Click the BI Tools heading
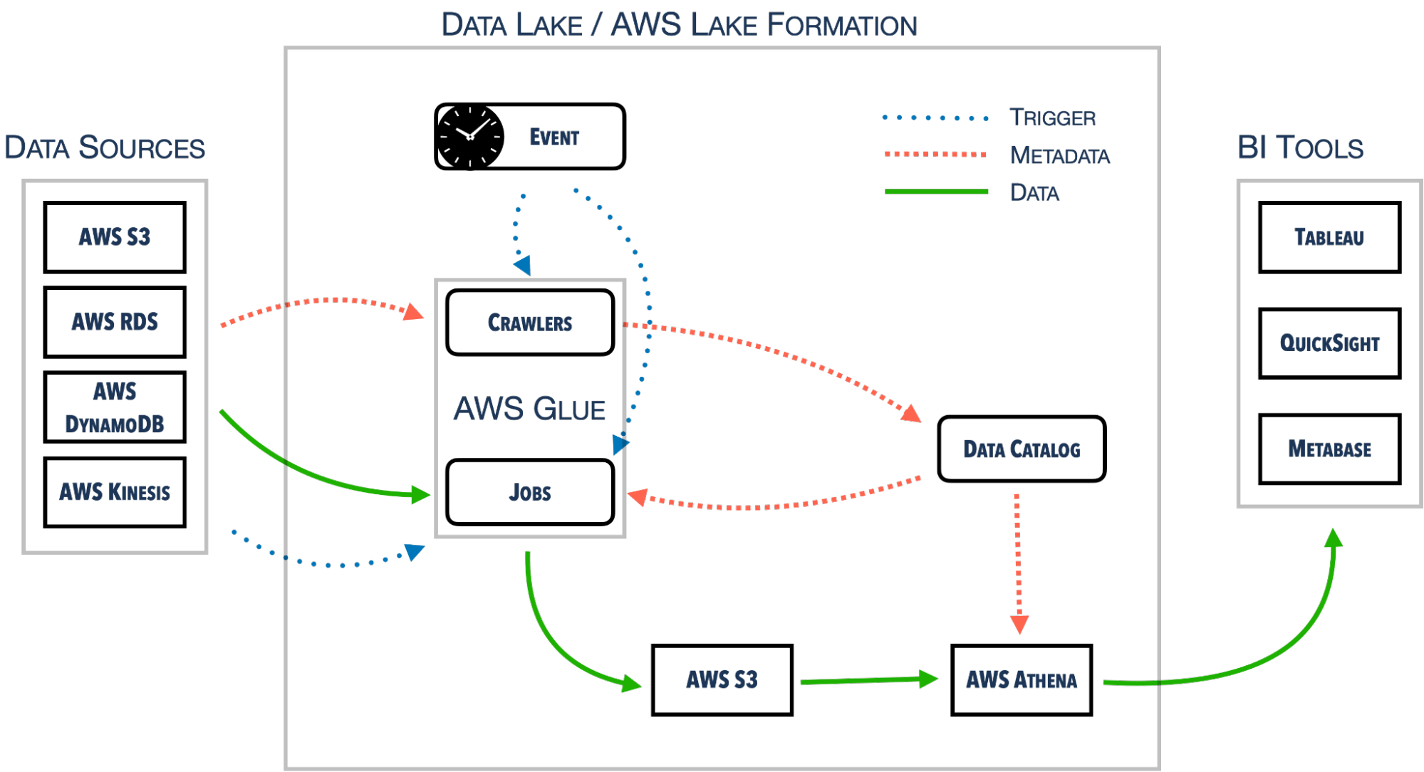This screenshot has width=1424, height=772. click(1300, 148)
